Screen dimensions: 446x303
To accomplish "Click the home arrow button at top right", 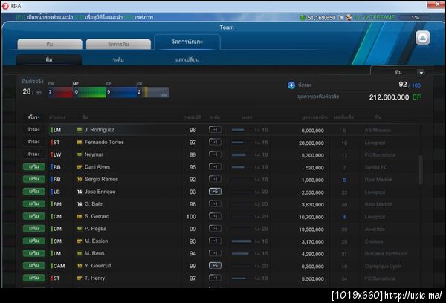I will [x=423, y=38].
